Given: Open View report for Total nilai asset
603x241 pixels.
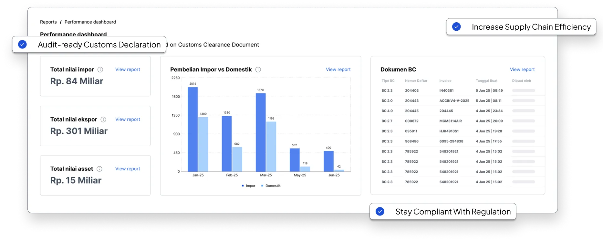Looking at the screenshot, I should coord(128,169).
